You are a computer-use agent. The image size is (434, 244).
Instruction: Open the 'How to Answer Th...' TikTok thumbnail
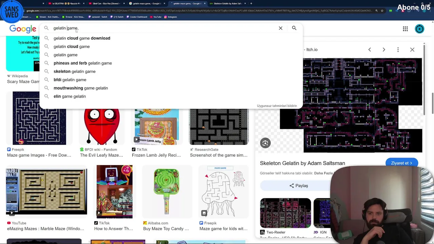tap(115, 191)
